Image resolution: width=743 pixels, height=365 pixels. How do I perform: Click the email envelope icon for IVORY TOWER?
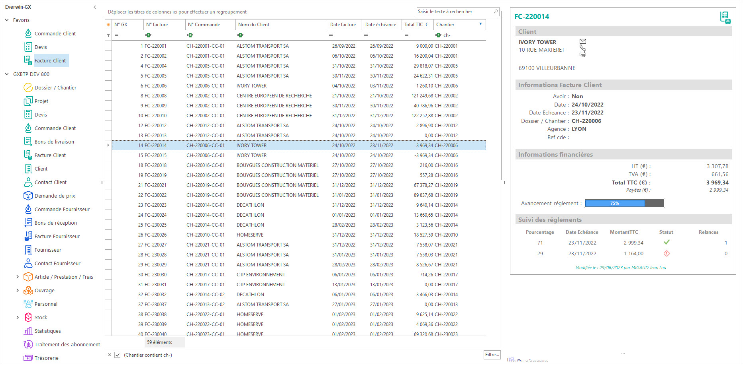pos(583,41)
